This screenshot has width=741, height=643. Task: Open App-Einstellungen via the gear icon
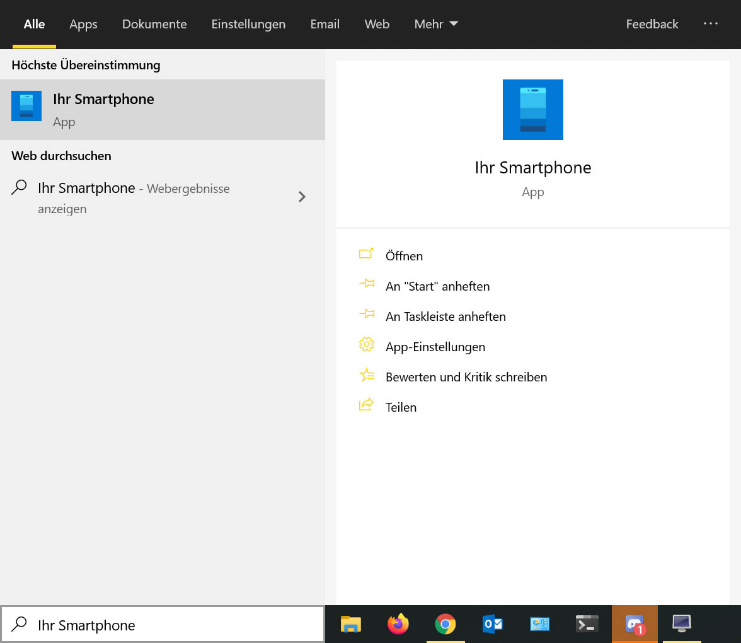pyautogui.click(x=367, y=345)
